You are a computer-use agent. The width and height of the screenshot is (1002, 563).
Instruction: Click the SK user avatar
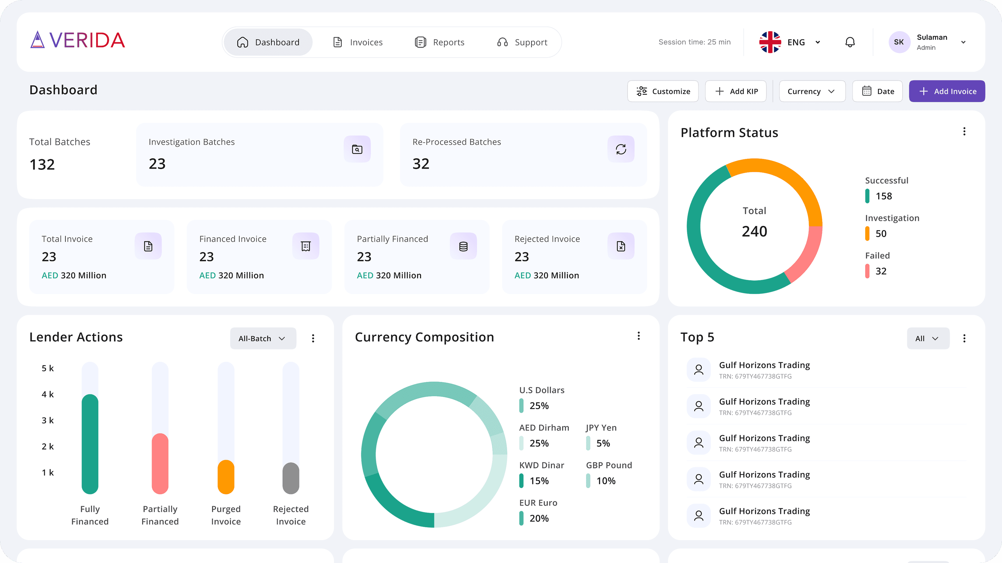(898, 42)
